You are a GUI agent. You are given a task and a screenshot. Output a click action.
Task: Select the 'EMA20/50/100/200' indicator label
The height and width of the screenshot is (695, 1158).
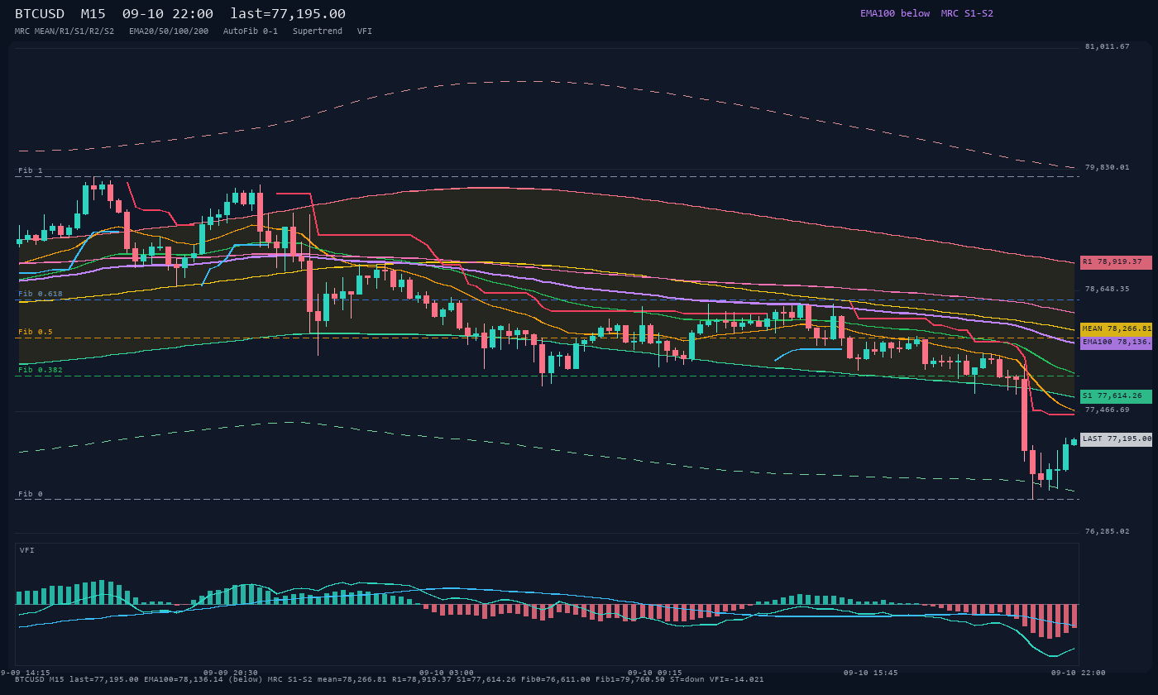pos(169,31)
